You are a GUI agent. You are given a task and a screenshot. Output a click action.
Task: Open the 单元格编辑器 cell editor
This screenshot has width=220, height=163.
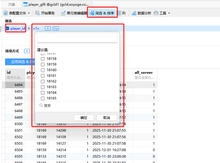(x=63, y=13)
